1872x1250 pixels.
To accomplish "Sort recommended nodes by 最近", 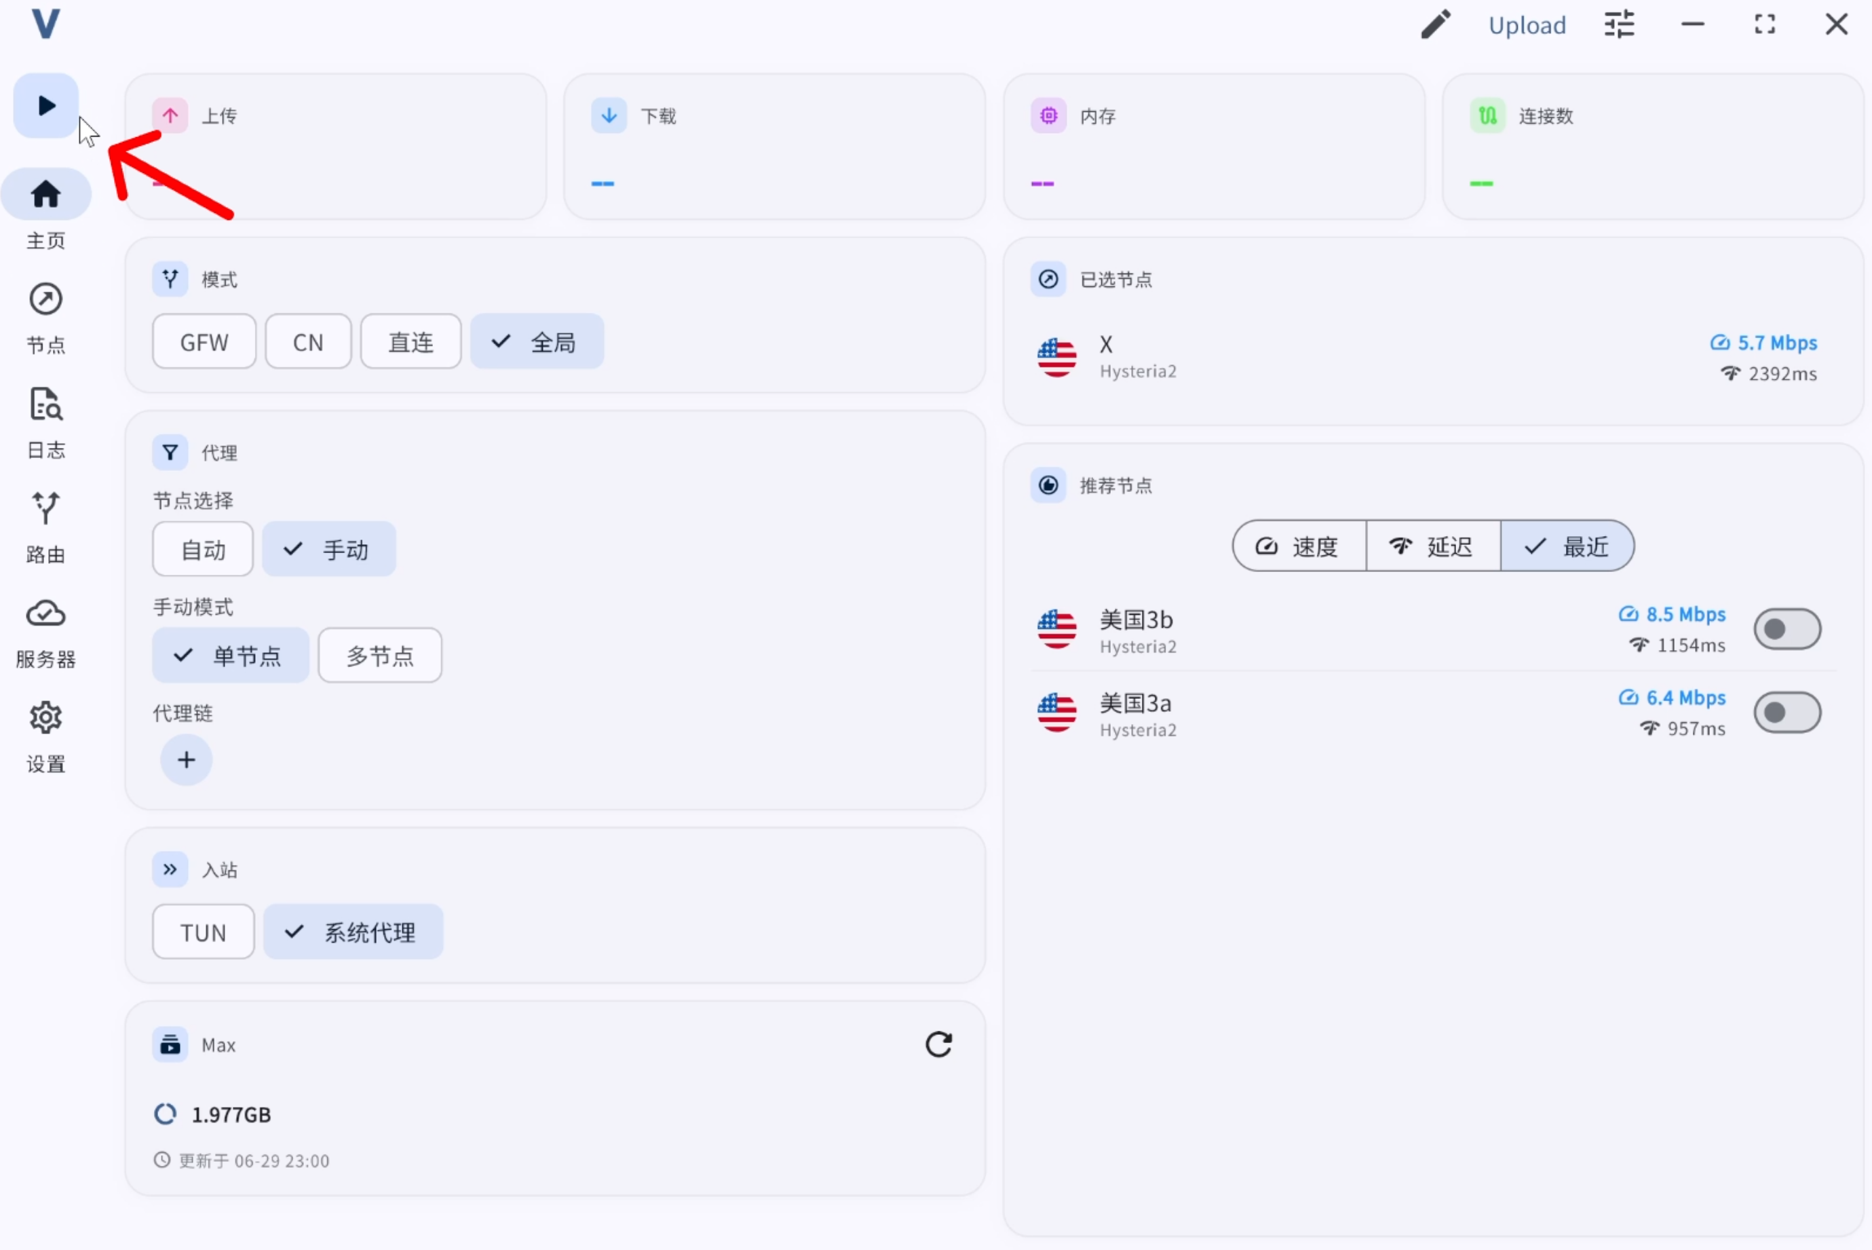I will click(1567, 546).
